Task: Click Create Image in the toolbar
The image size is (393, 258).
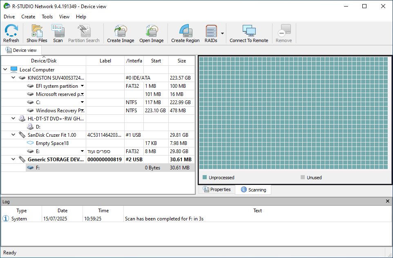Action: (x=121, y=33)
